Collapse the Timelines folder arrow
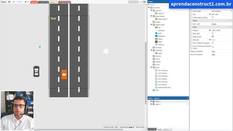The image size is (233, 131). [151, 50]
